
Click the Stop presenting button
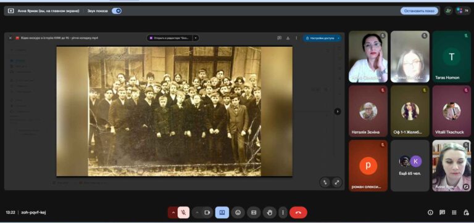[419, 11]
